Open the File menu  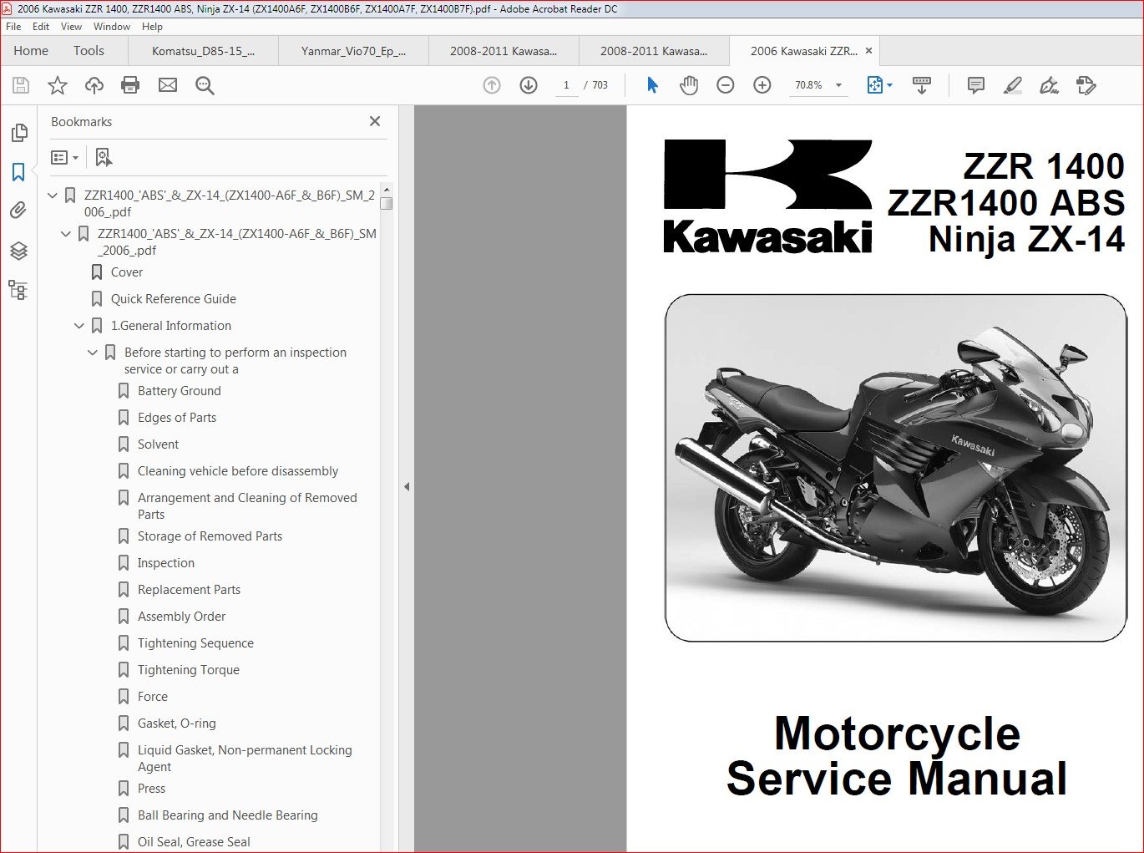(x=13, y=27)
